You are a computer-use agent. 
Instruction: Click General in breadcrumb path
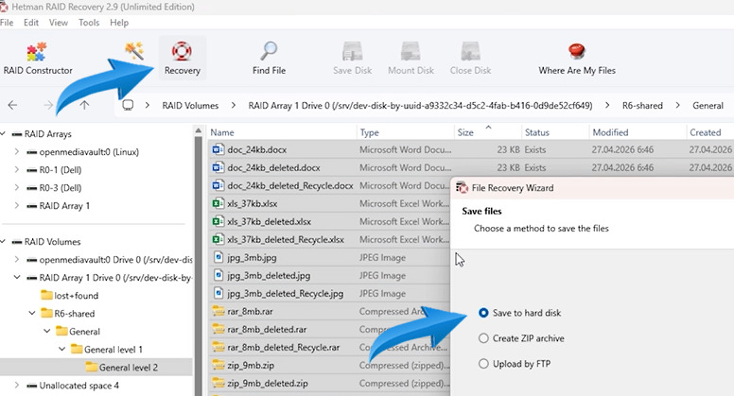coord(708,105)
